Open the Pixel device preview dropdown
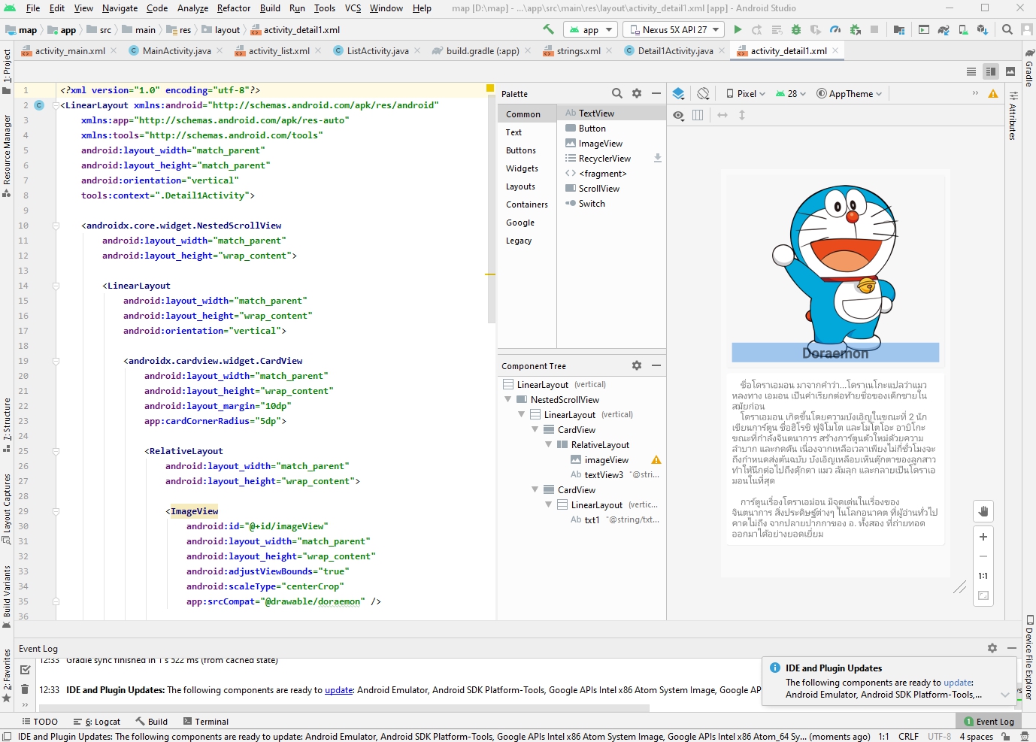 [746, 93]
